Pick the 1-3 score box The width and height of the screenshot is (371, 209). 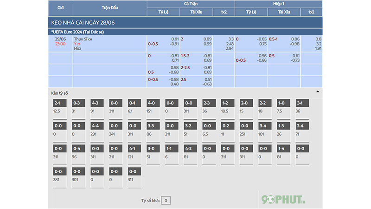coord(283,126)
